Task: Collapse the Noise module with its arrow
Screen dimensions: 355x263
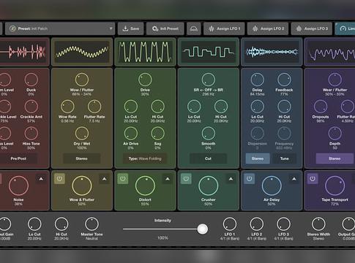Action: (41, 179)
